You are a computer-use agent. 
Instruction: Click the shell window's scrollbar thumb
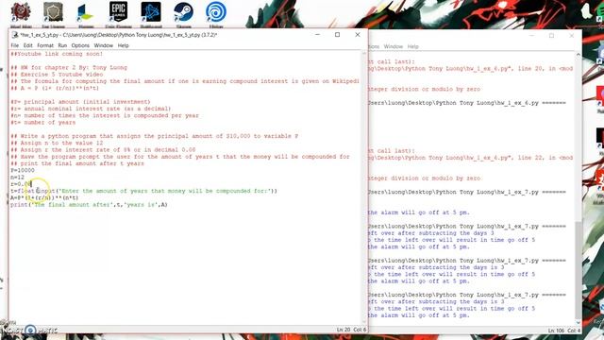click(579, 270)
